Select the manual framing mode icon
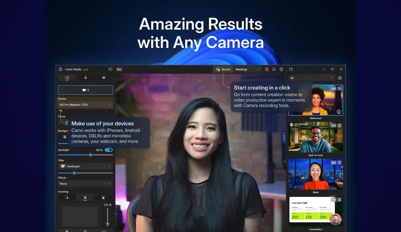The image size is (401, 232). pyautogui.click(x=67, y=197)
